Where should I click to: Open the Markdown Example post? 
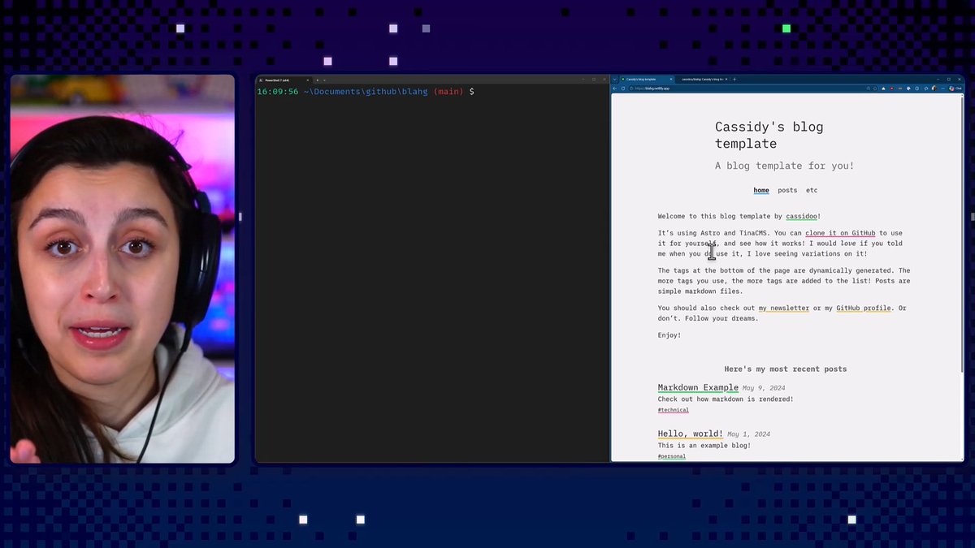pos(698,388)
